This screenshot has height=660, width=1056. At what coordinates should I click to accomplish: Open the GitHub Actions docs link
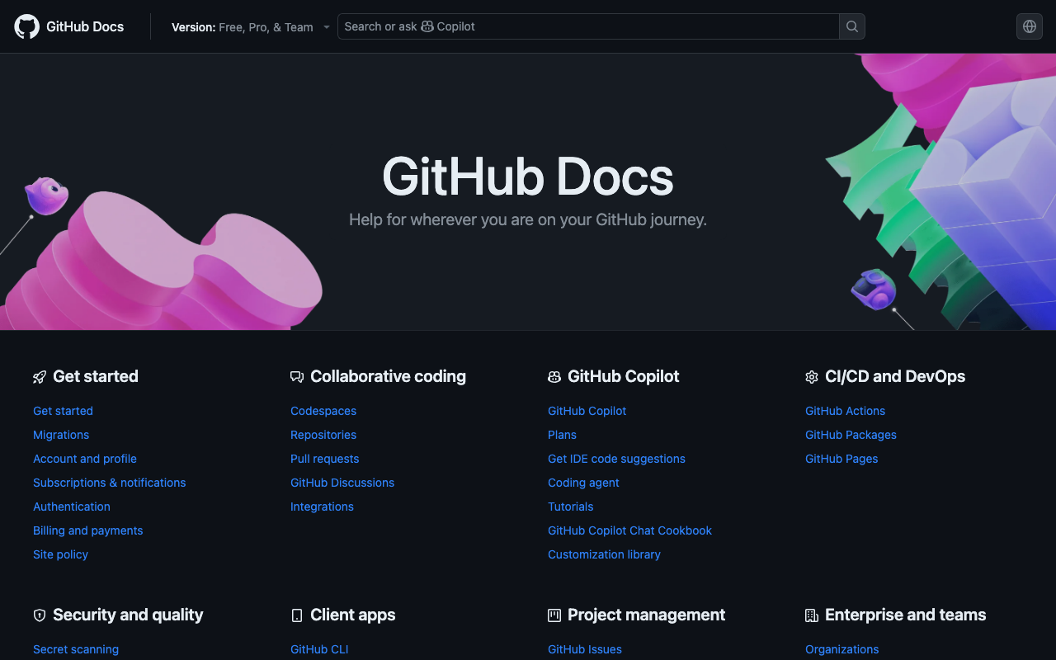[x=845, y=411]
